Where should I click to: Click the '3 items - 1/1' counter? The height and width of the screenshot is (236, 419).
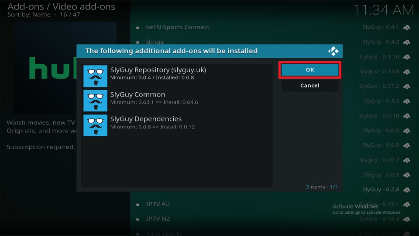[322, 187]
